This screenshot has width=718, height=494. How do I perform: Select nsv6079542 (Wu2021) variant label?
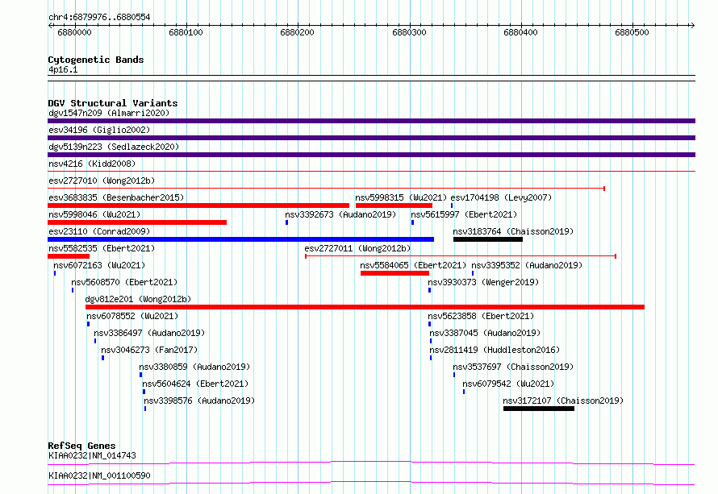click(508, 384)
